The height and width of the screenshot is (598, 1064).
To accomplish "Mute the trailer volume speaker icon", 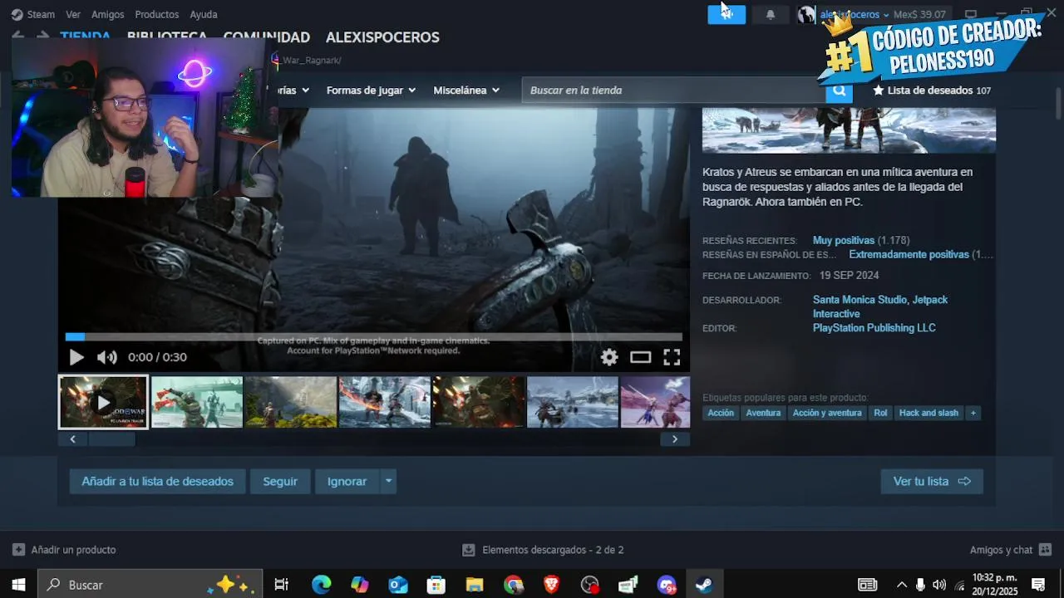I will coord(106,357).
